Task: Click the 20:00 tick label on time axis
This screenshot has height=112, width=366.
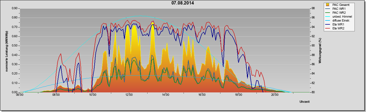Action: (275, 95)
